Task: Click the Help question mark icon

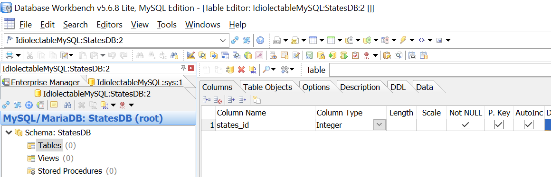Action: tap(260, 40)
